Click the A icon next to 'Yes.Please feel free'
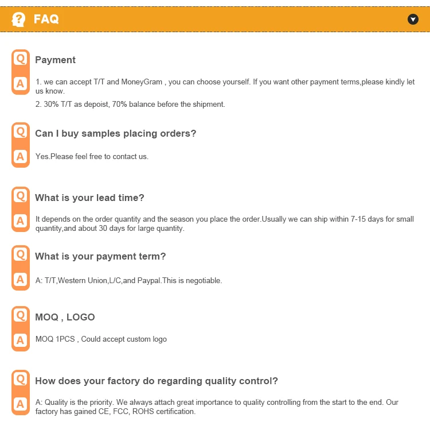The height and width of the screenshot is (433, 430). coord(21,156)
